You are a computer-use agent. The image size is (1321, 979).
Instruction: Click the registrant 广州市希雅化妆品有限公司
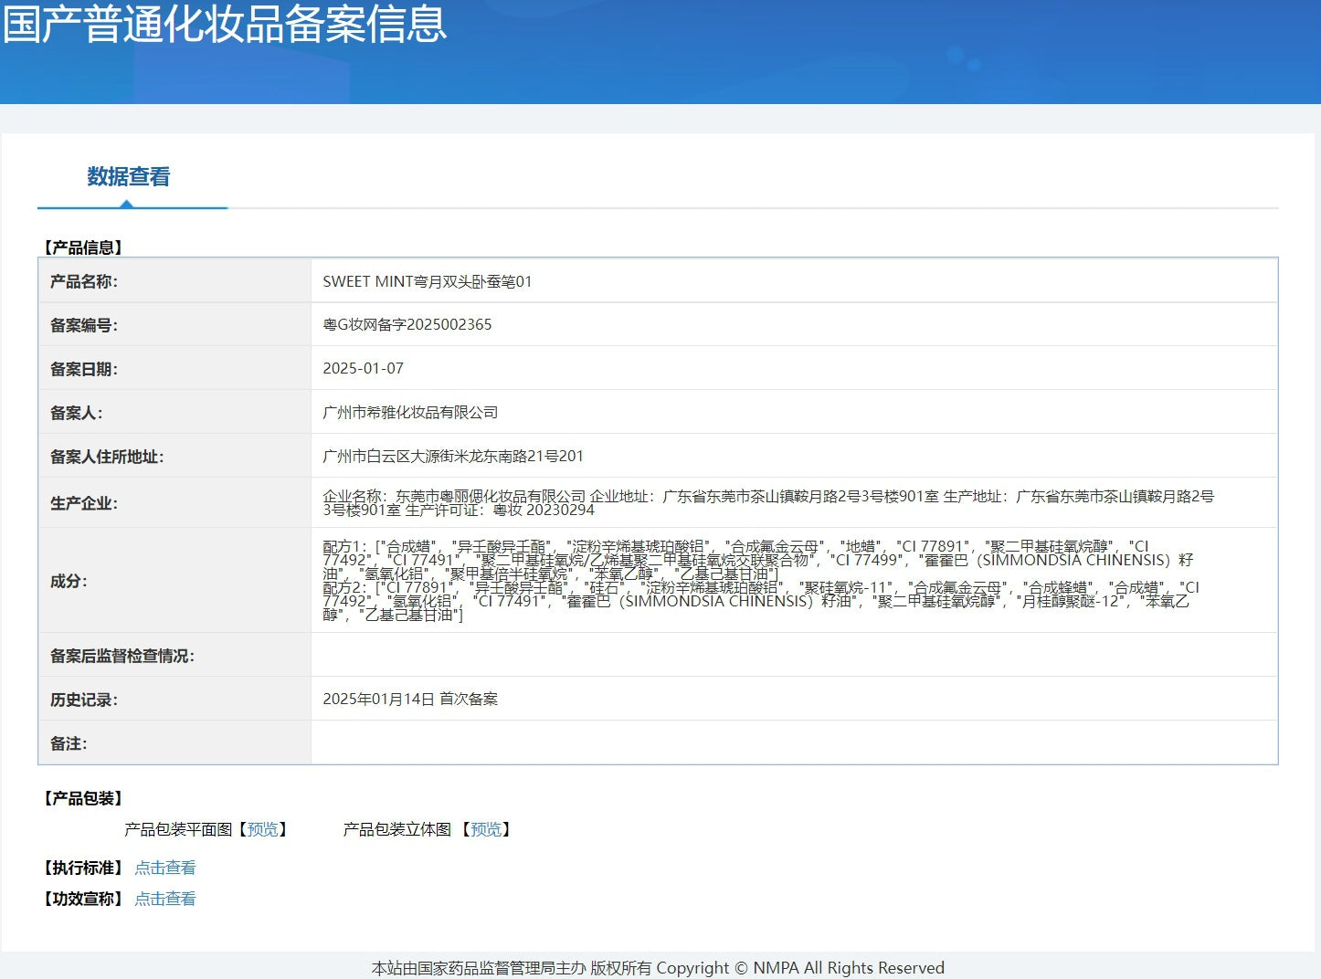pos(410,412)
